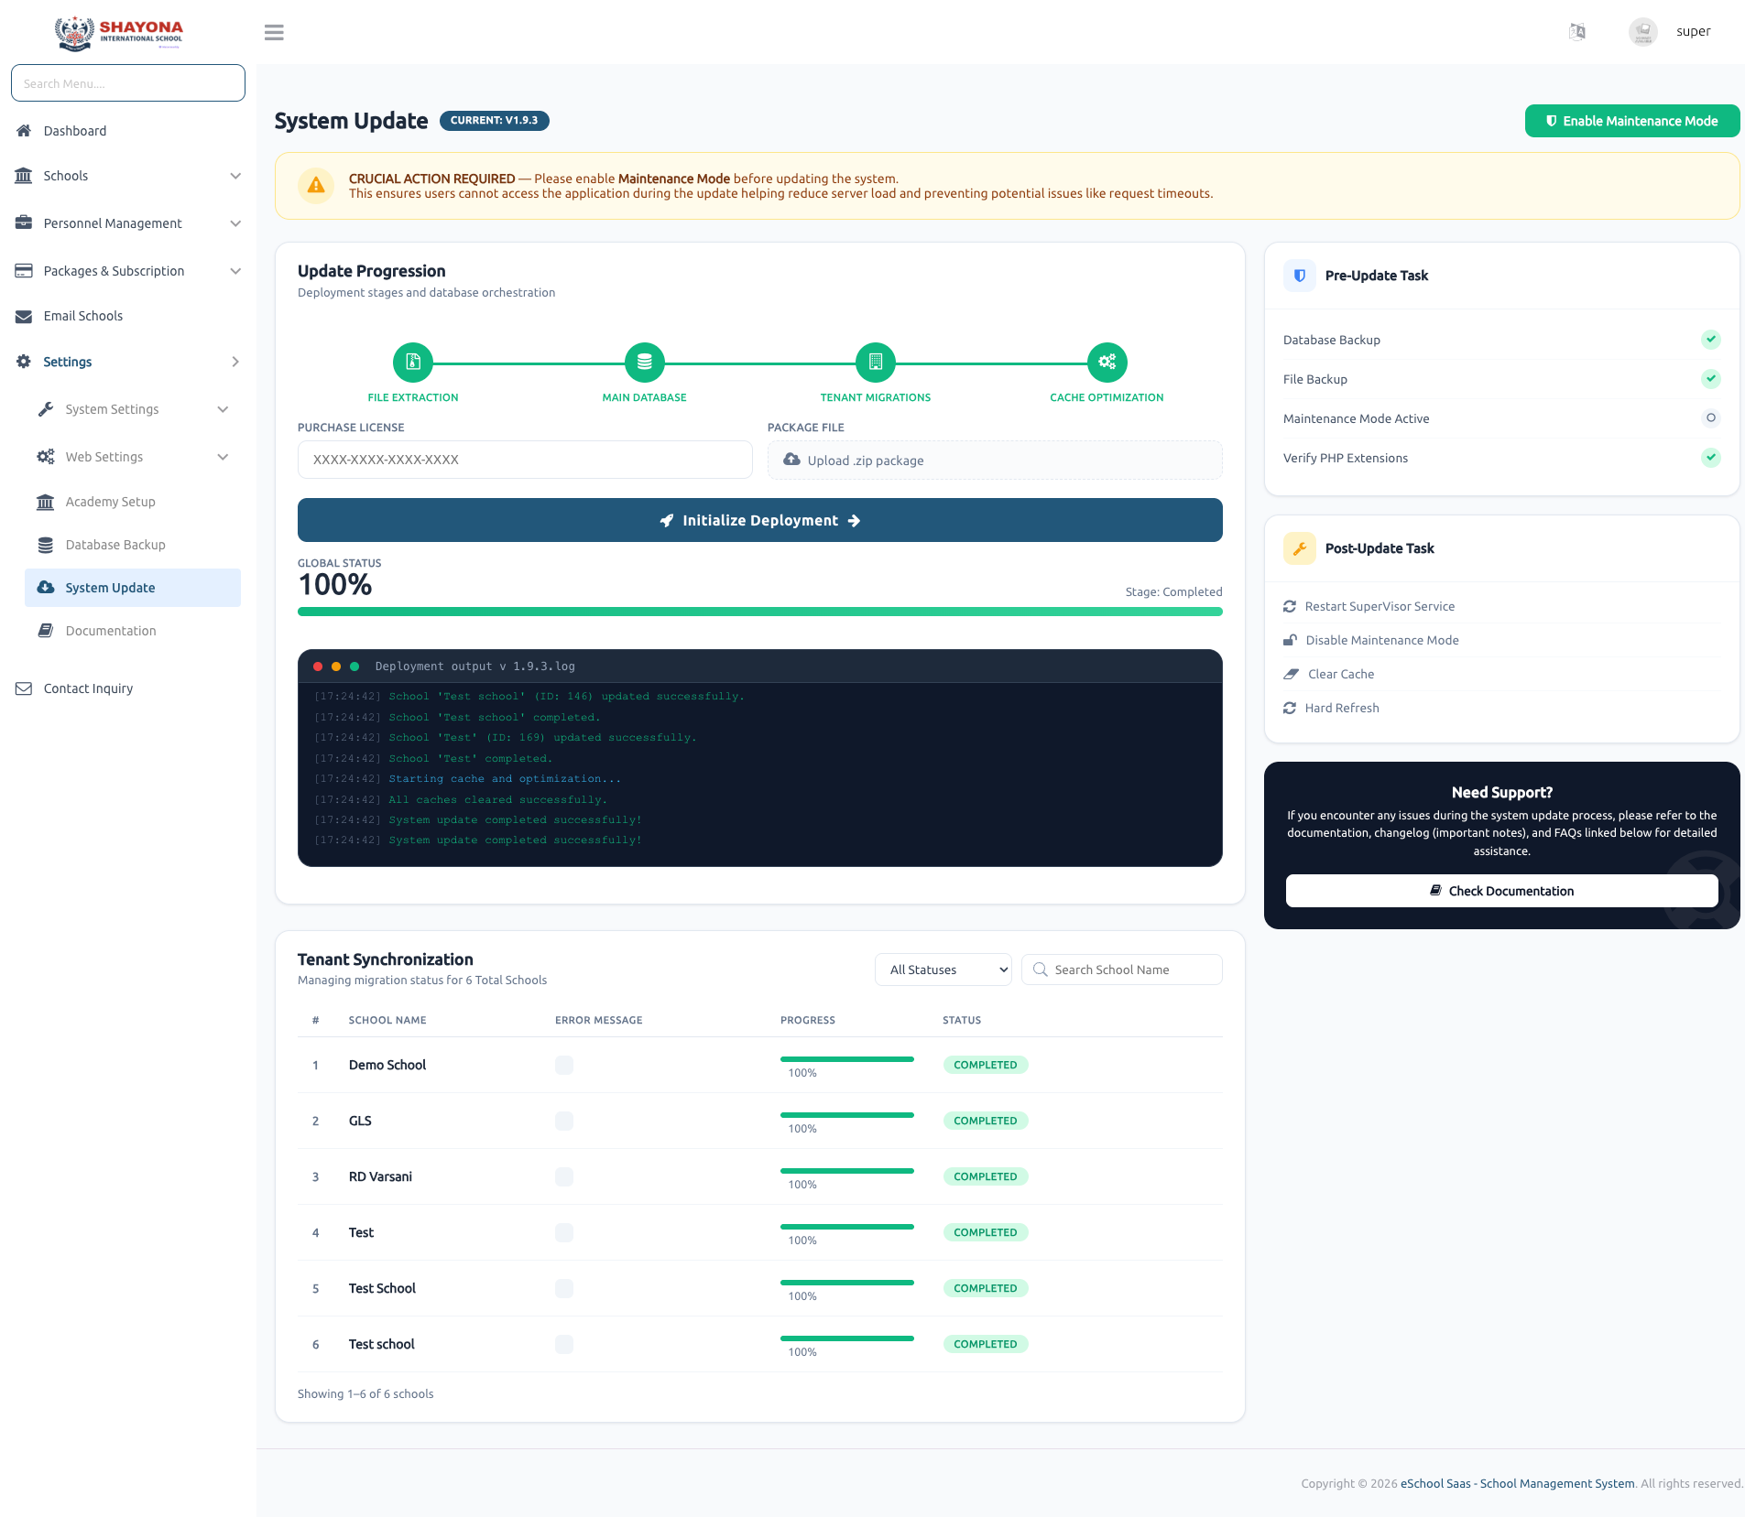The width and height of the screenshot is (1745, 1517).
Task: Click the Contact Inquiry envelope icon
Action: (24, 688)
